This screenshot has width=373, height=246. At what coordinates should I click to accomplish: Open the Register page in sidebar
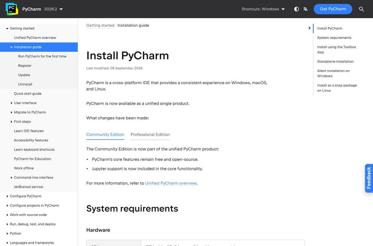click(25, 66)
